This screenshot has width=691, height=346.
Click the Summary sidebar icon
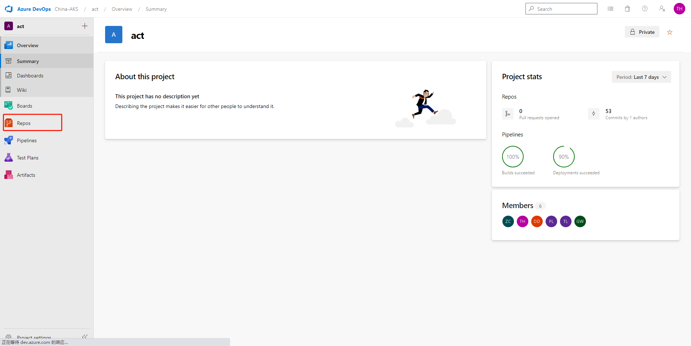click(9, 61)
